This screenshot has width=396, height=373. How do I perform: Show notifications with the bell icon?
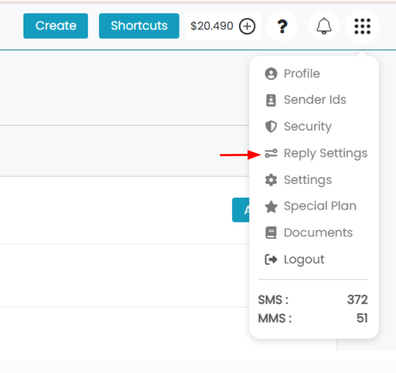(324, 26)
